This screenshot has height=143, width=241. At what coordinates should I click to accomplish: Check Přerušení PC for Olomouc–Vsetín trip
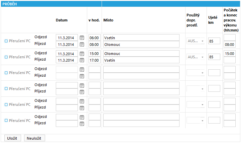6,57
